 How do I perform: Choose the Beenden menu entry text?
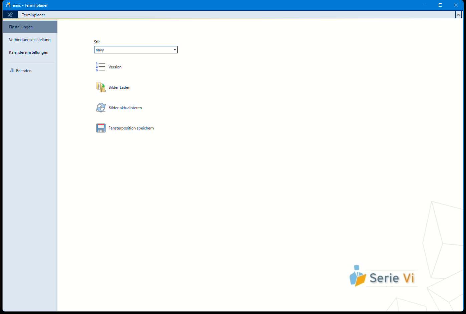tap(24, 71)
